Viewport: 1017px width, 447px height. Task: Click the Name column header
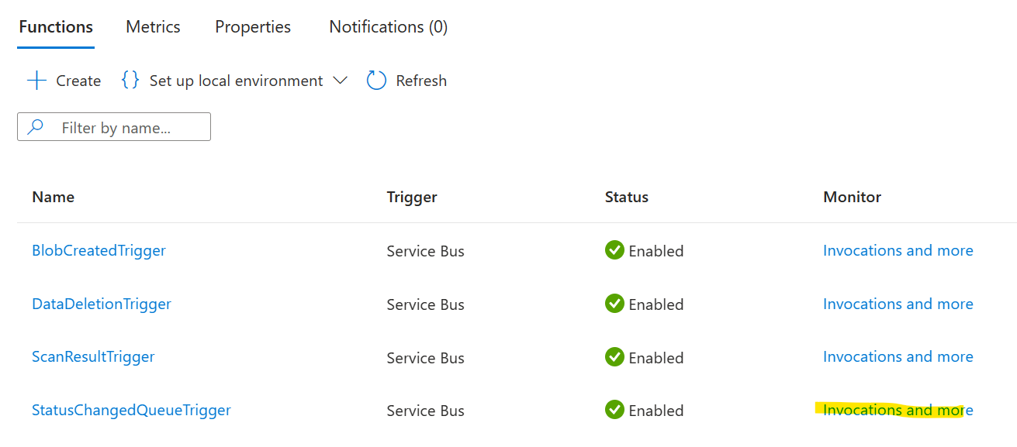click(53, 197)
